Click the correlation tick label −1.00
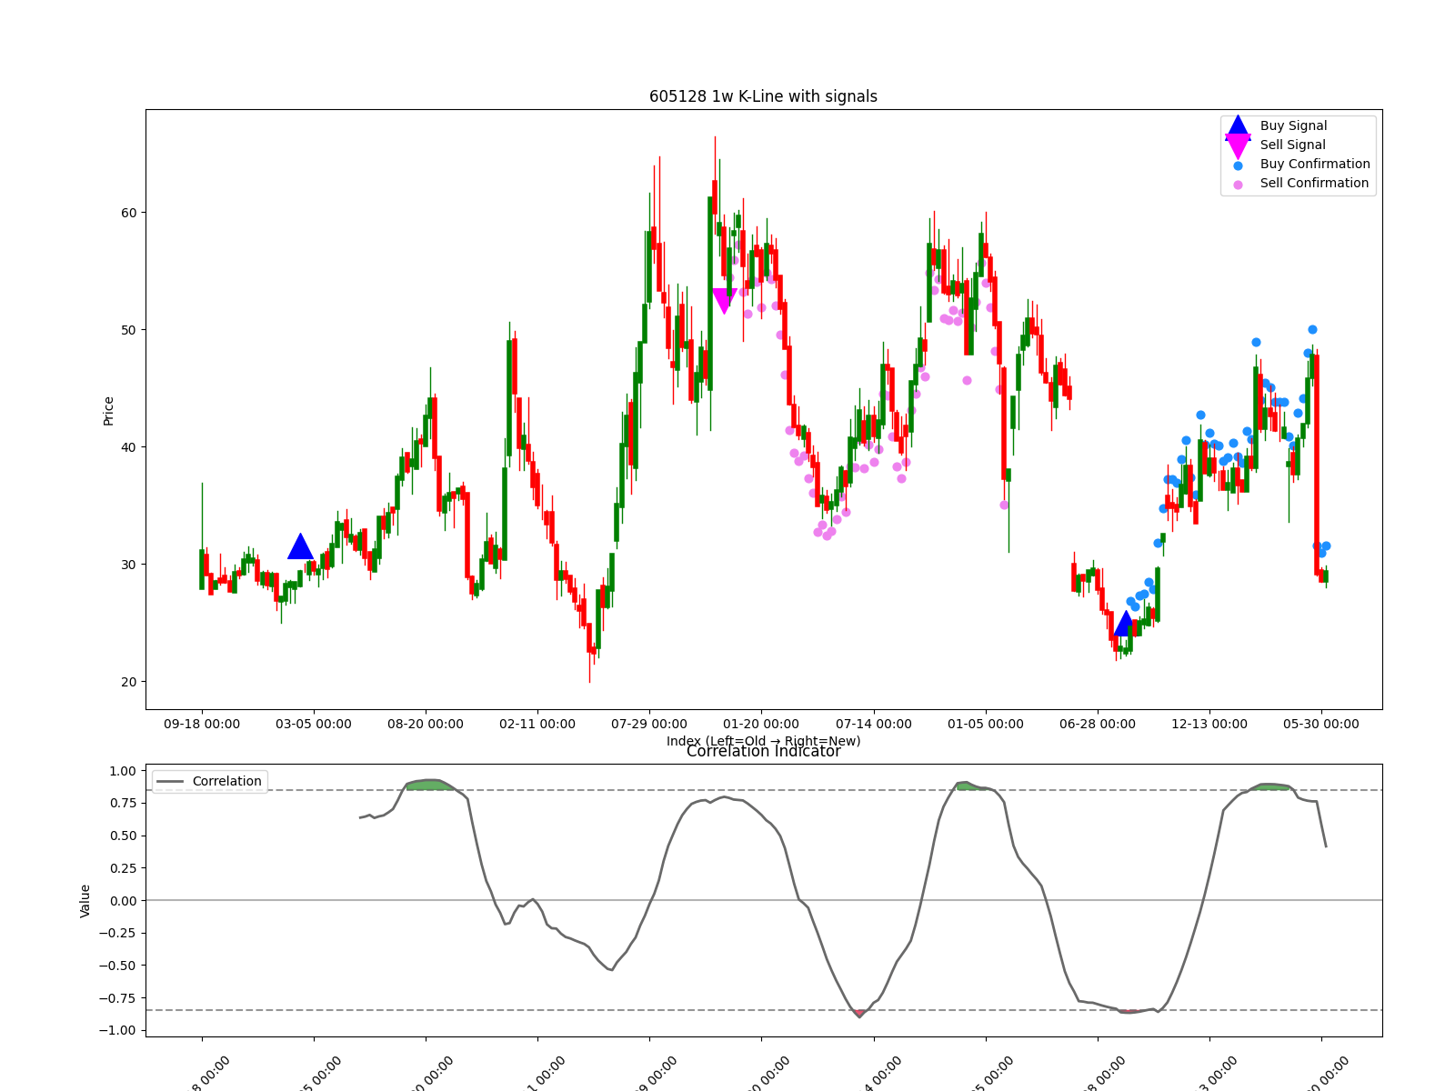Screen dimensions: 1455x1091 (x=118, y=1031)
